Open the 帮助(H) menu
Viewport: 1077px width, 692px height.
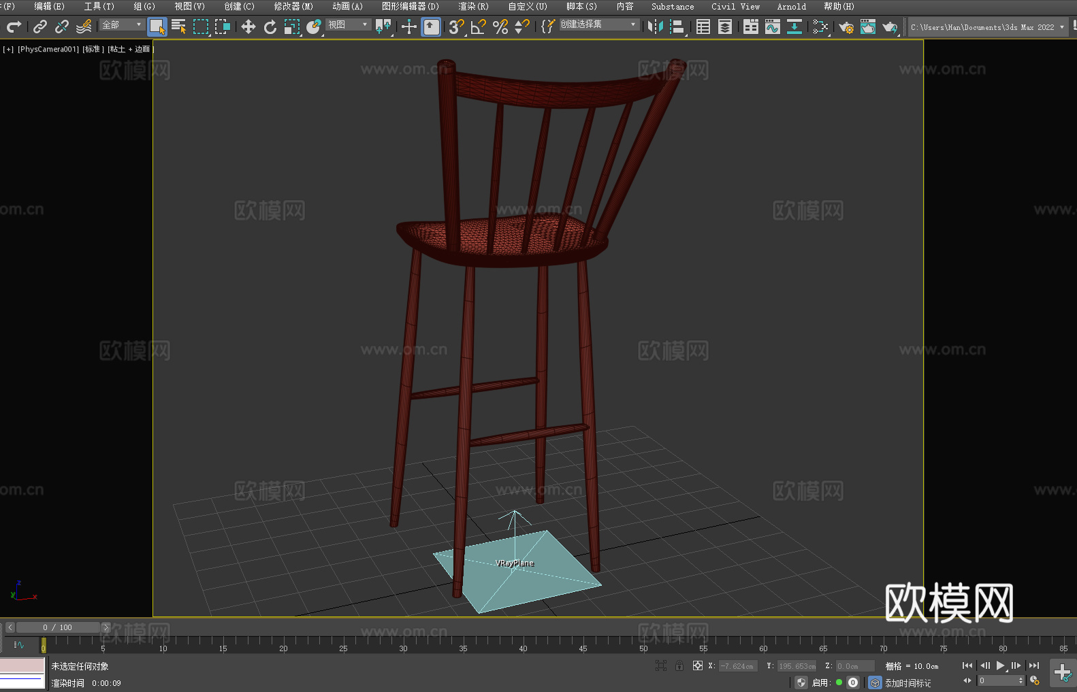[839, 6]
